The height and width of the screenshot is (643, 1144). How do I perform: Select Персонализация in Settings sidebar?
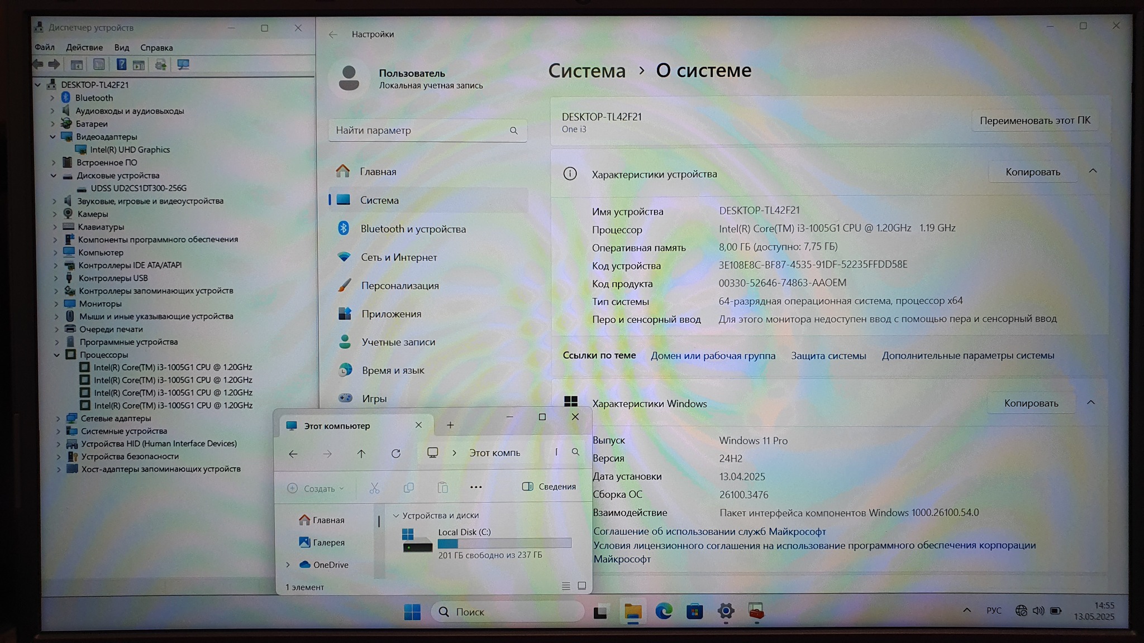pyautogui.click(x=399, y=286)
